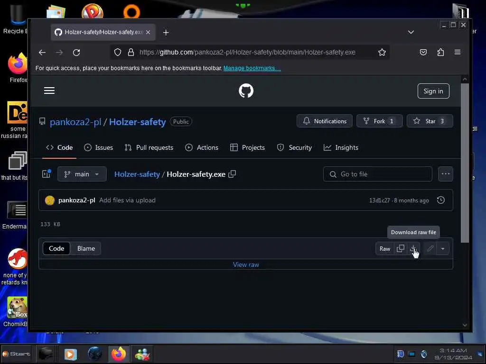Viewport: 486px width, 364px height.
Task: Open the Messenger people taskbar icon
Action: pyautogui.click(x=142, y=354)
